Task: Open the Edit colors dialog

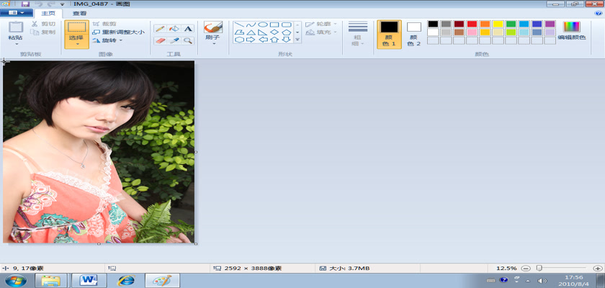Action: tap(571, 32)
